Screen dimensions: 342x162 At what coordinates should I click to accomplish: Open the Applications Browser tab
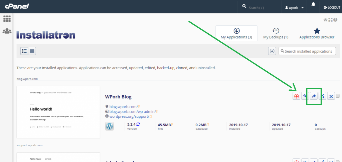point(317,33)
